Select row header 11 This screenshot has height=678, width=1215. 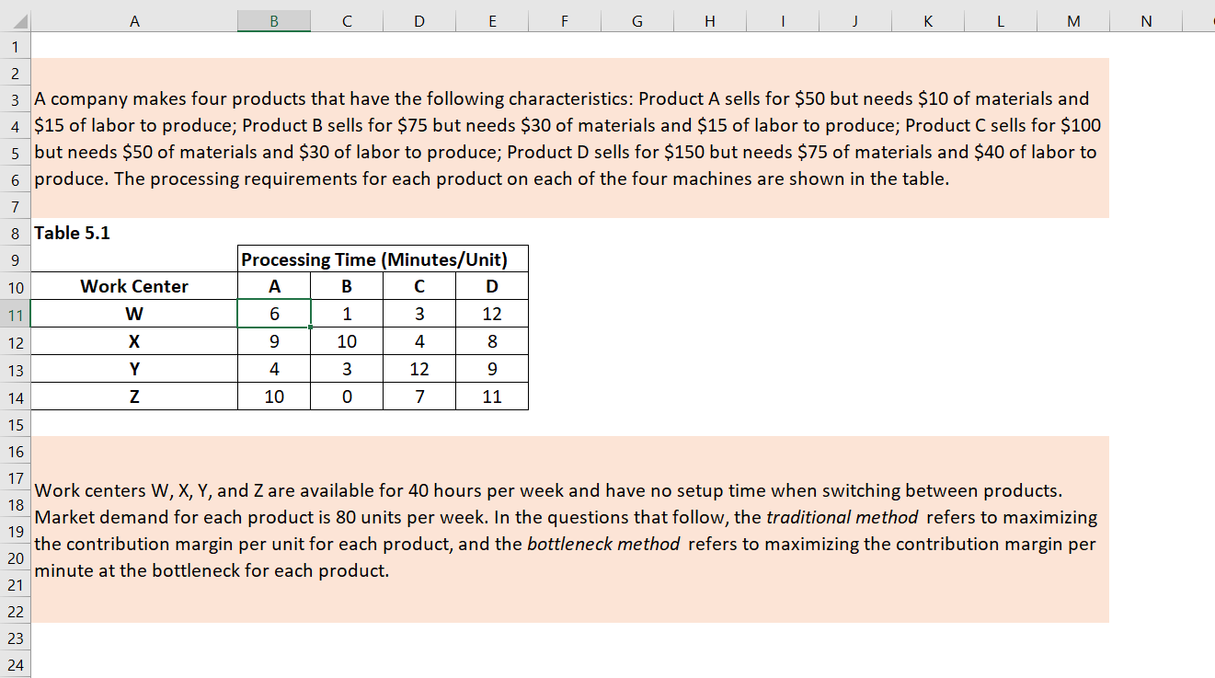pyautogui.click(x=14, y=314)
